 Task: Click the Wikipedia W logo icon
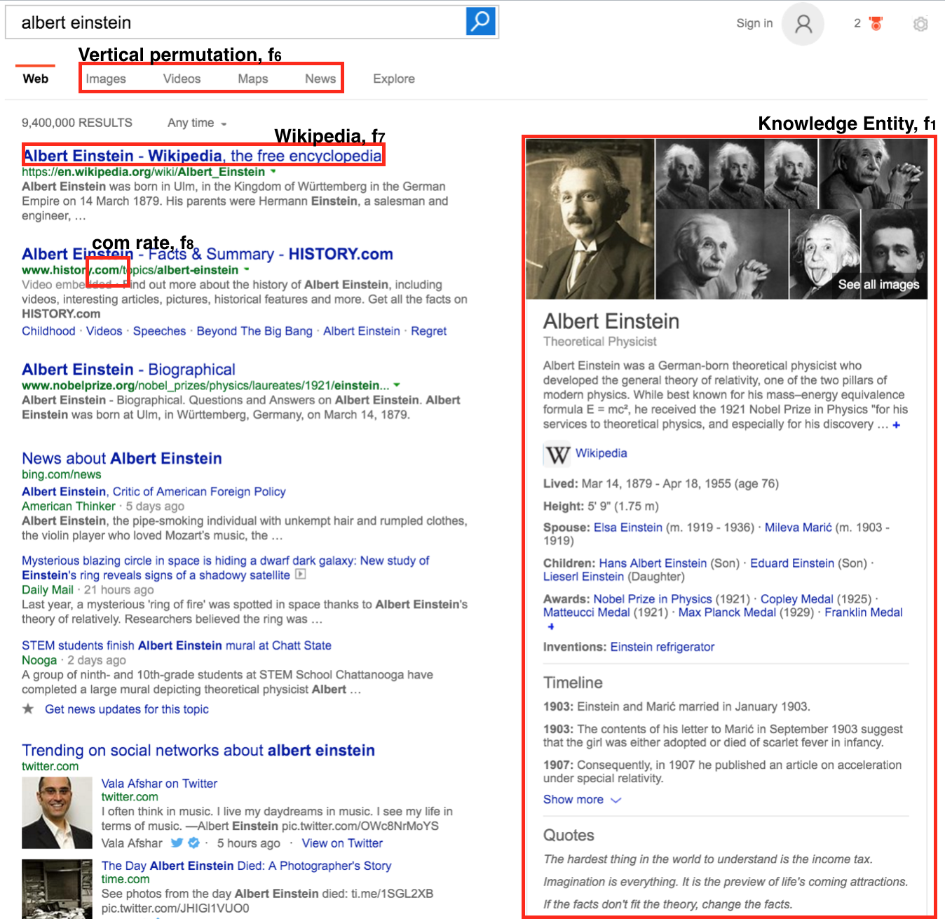[x=557, y=455]
